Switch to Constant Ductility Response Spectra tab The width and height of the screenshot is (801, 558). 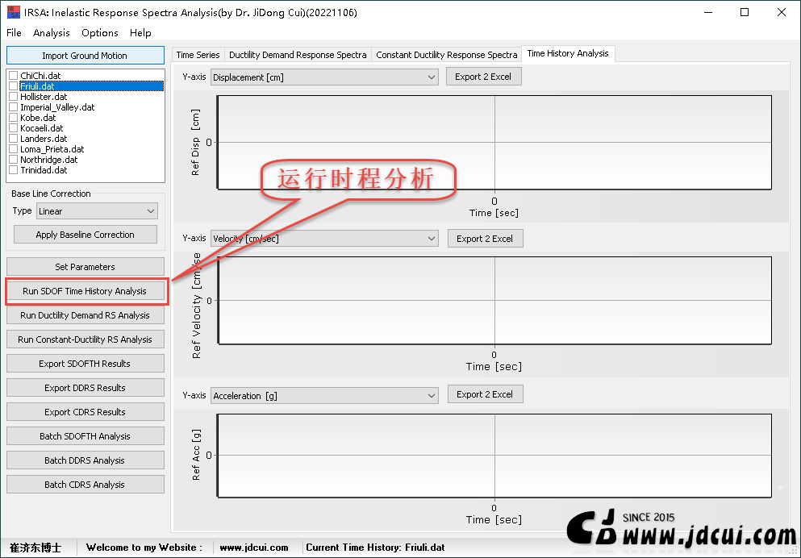[446, 55]
